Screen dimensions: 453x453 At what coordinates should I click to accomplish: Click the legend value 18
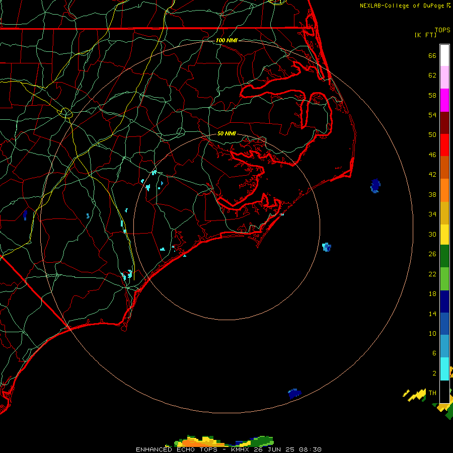[x=432, y=294]
